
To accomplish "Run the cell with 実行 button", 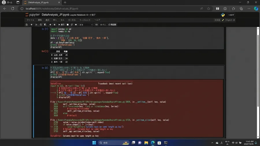I will (x=61, y=25).
